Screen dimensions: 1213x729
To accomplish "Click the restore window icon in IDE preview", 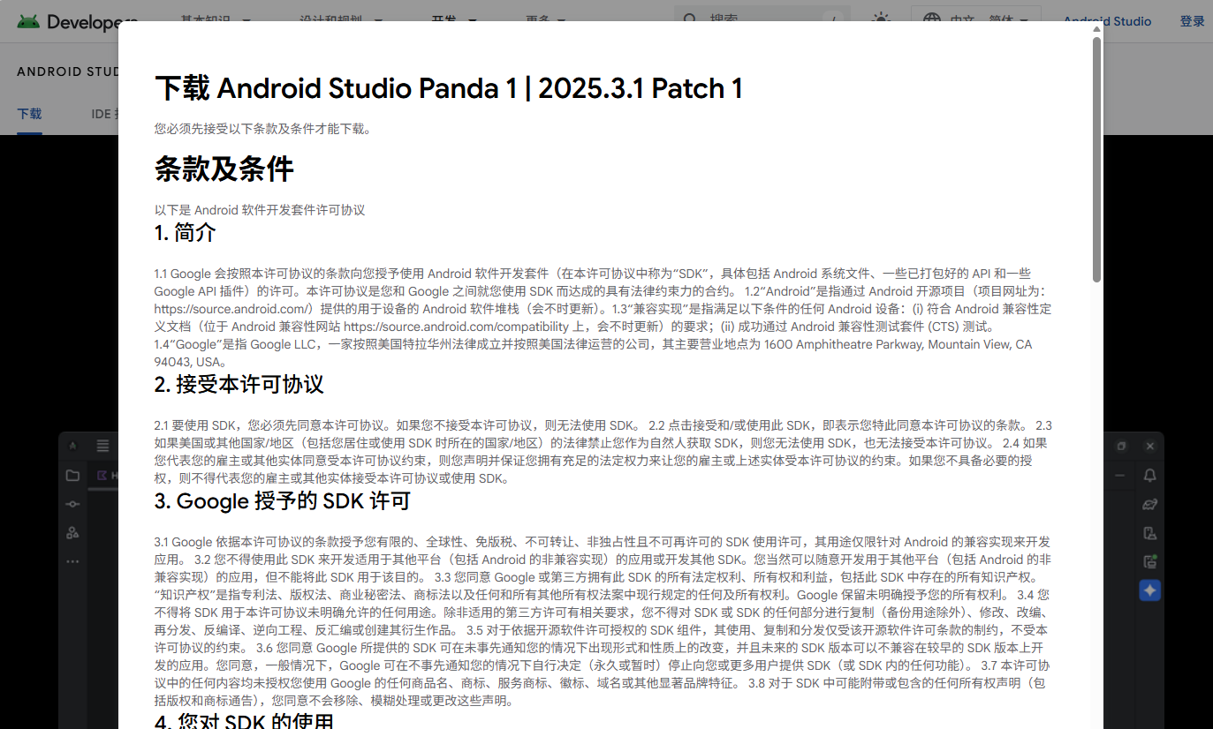I will click(1121, 446).
